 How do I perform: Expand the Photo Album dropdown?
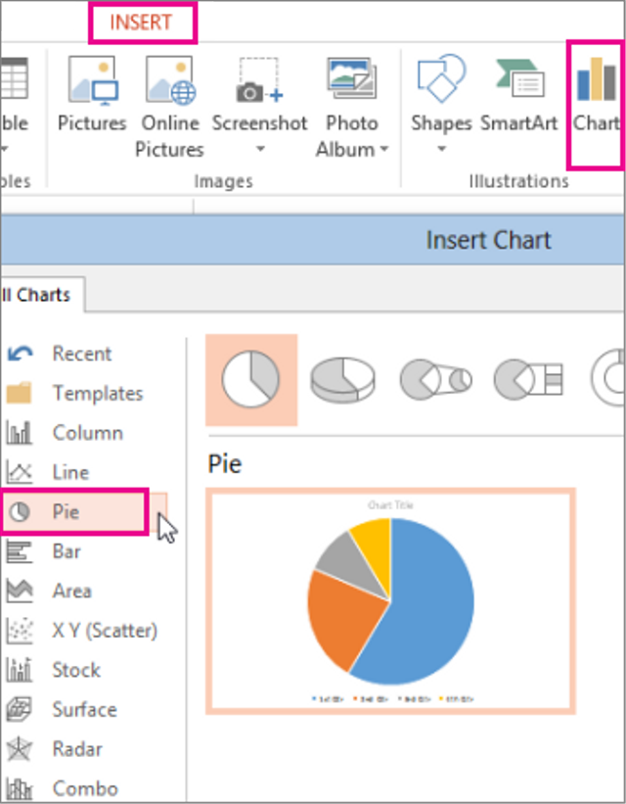point(383,150)
